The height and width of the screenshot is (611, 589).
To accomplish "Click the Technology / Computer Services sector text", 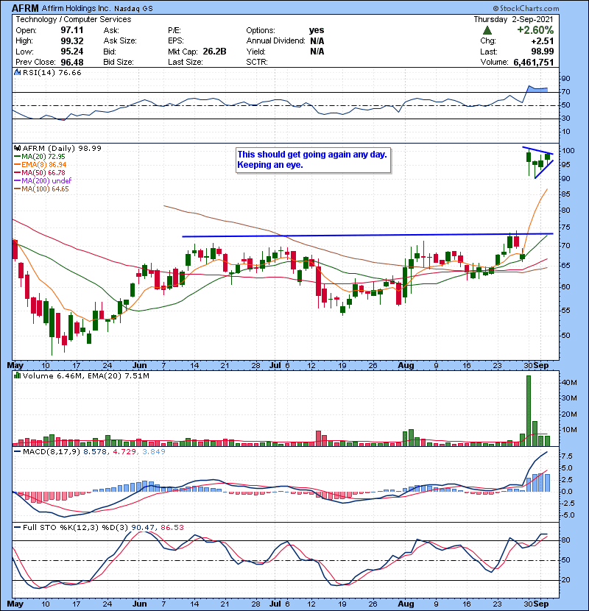I will point(74,19).
